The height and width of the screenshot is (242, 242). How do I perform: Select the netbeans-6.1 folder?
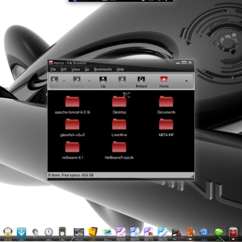(72, 150)
